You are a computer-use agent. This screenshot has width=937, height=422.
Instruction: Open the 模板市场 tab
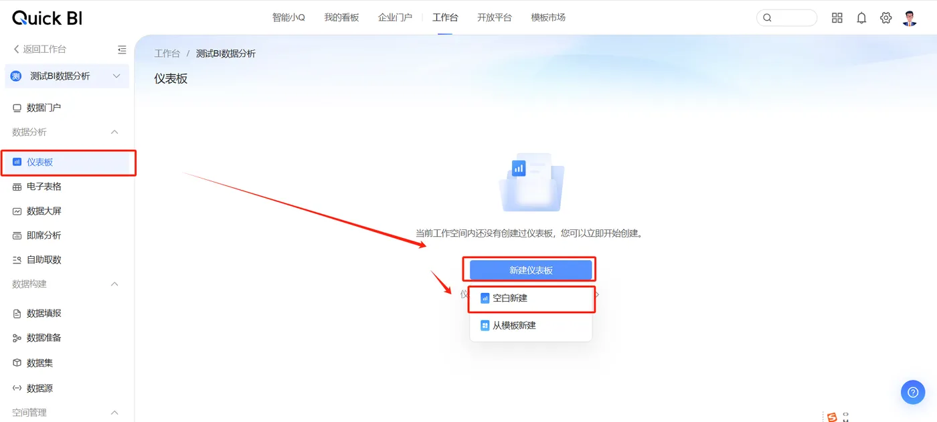(548, 18)
